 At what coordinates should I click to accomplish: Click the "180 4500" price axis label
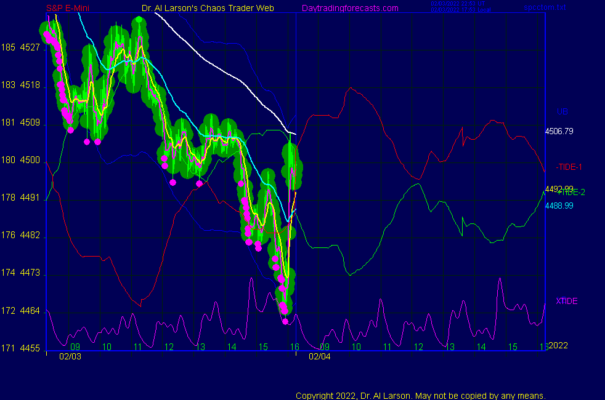[x=20, y=160]
